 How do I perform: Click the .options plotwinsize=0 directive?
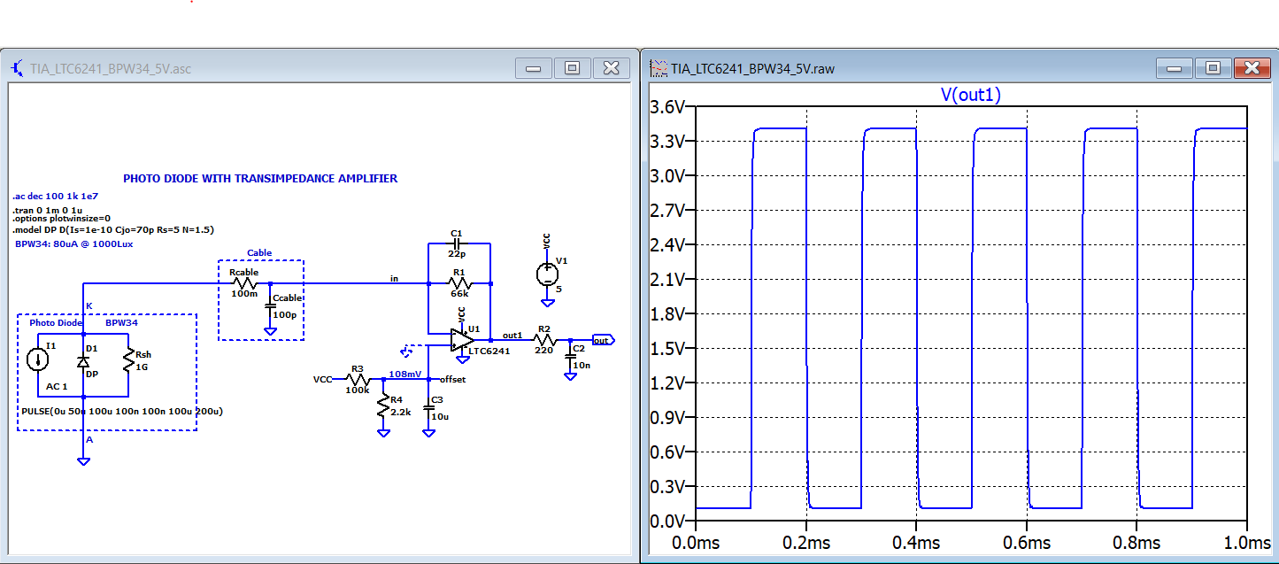click(61, 218)
